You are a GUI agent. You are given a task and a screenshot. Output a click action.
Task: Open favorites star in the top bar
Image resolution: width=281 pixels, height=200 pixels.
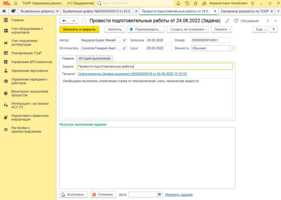point(196,3)
